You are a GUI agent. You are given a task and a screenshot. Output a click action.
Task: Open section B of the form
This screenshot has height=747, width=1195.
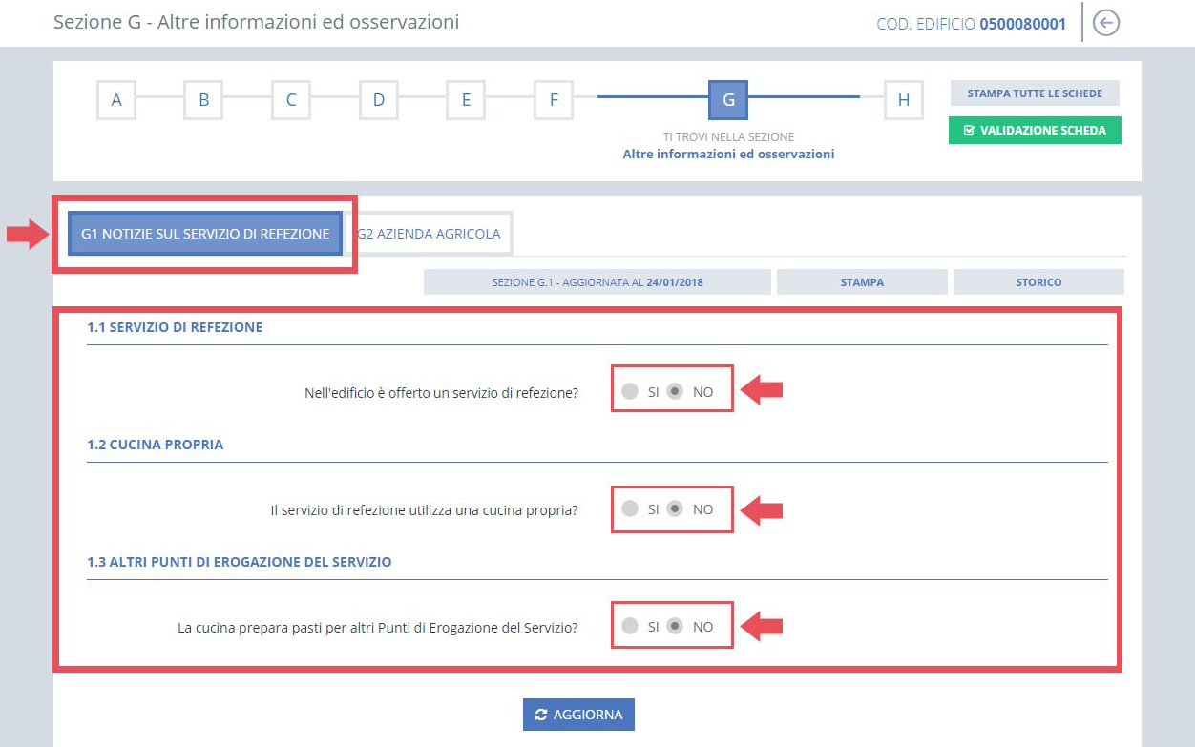(203, 99)
